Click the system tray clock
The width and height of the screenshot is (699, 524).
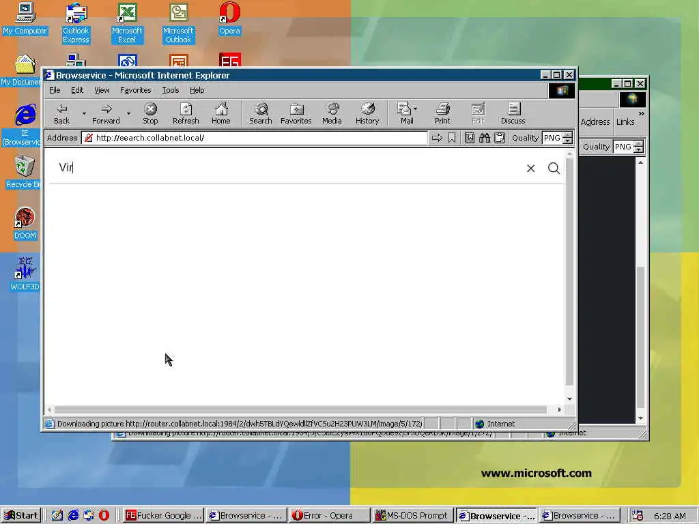pos(670,516)
